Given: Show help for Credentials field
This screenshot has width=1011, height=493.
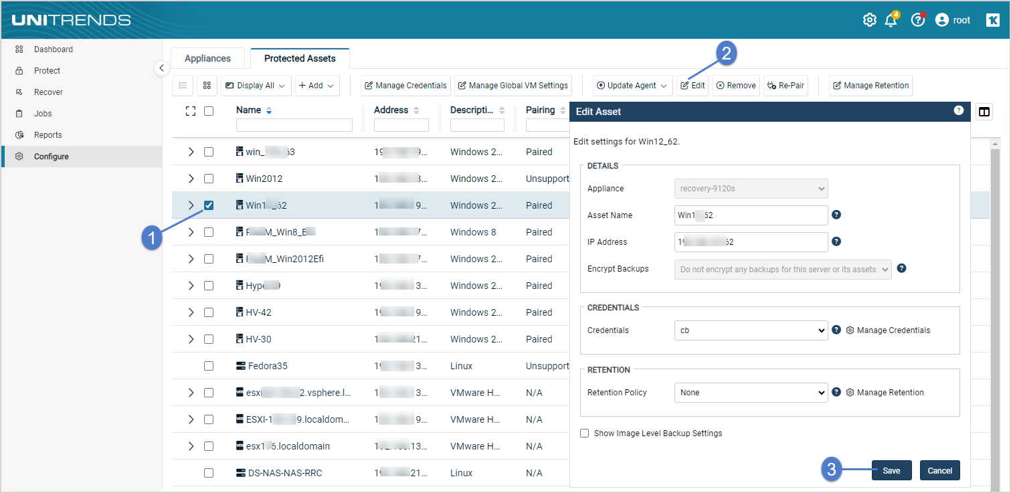Looking at the screenshot, I should pos(836,330).
